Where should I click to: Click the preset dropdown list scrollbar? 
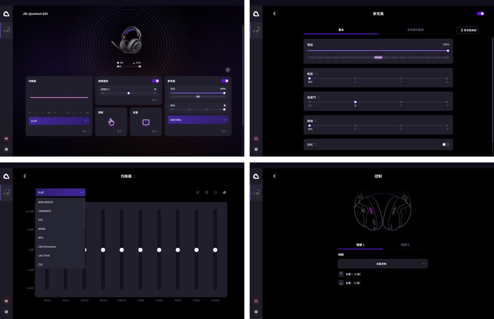84,214
